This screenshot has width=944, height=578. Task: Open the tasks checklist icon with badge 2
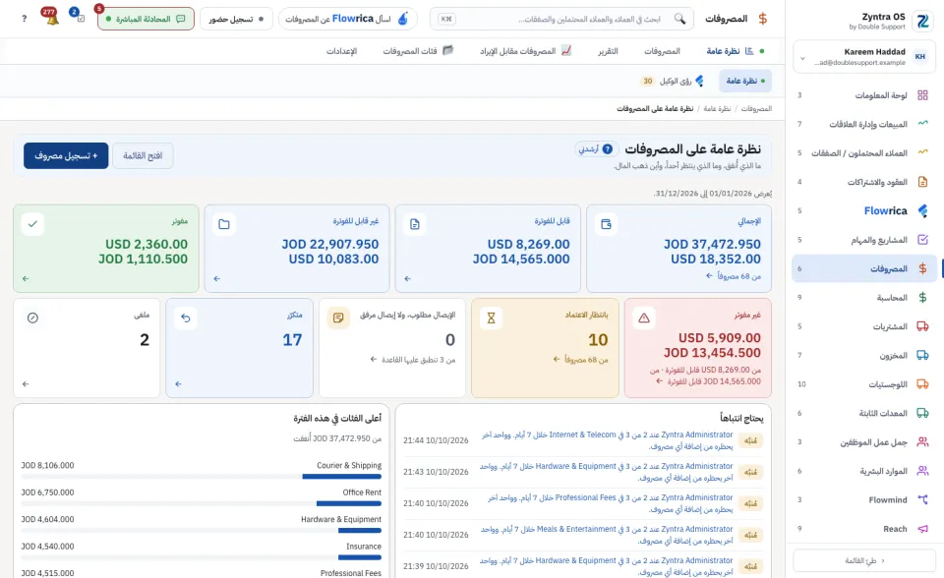tap(80, 19)
